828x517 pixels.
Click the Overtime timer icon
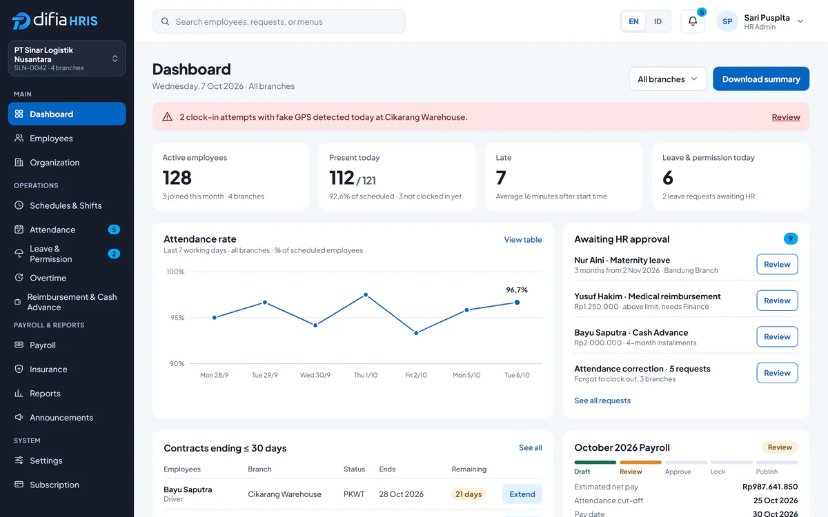[x=19, y=278]
